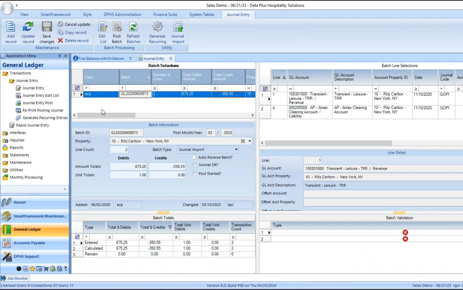
Task: Click the Batch Selections horizontal scrollbar
Action: click(x=107, y=115)
